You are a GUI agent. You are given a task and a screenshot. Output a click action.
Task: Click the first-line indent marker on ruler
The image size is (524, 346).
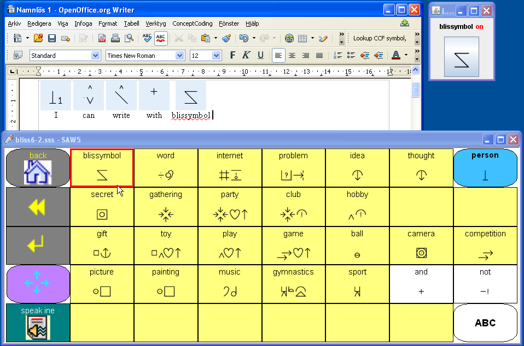click(x=38, y=69)
